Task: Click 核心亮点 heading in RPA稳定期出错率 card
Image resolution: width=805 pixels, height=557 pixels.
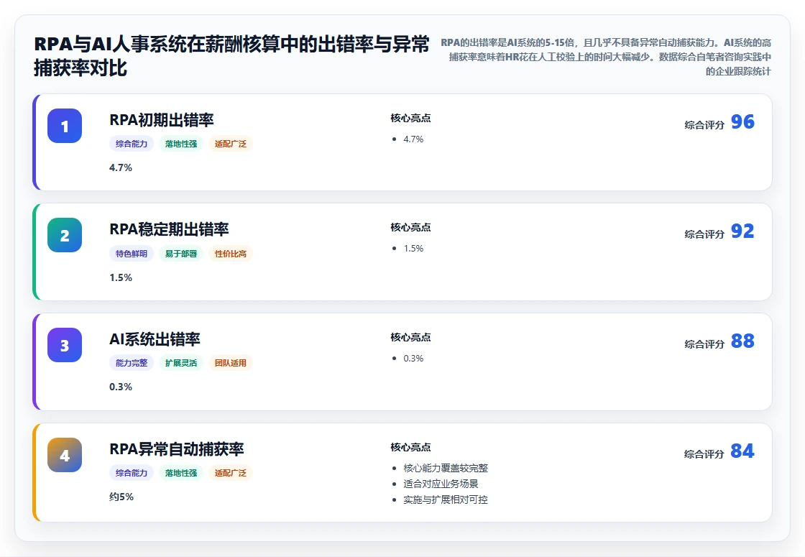Action: click(410, 227)
